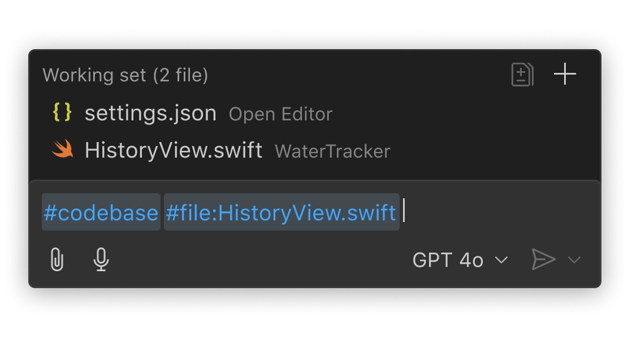The height and width of the screenshot is (339, 628).
Task: Click the Working set (2 file) header
Action: [125, 75]
